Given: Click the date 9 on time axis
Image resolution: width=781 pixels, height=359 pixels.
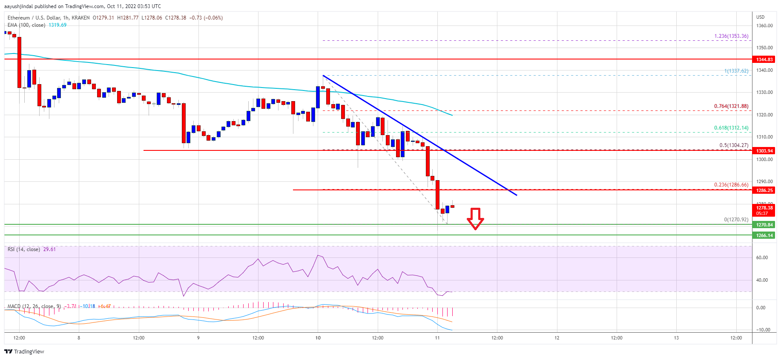Looking at the screenshot, I should pyautogui.click(x=198, y=338).
